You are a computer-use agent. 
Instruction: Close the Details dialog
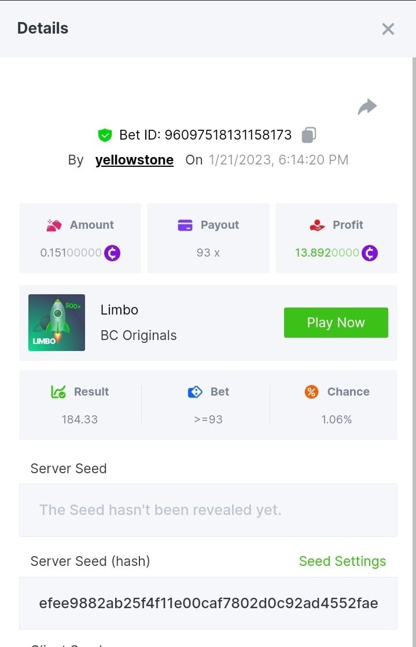(x=388, y=29)
